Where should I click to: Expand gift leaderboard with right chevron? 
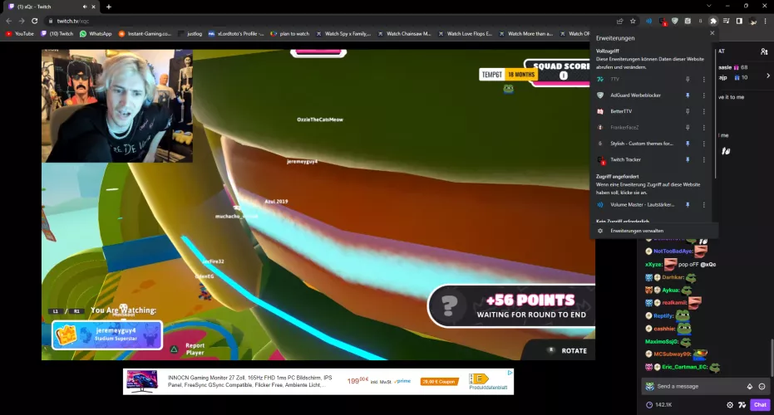(768, 76)
